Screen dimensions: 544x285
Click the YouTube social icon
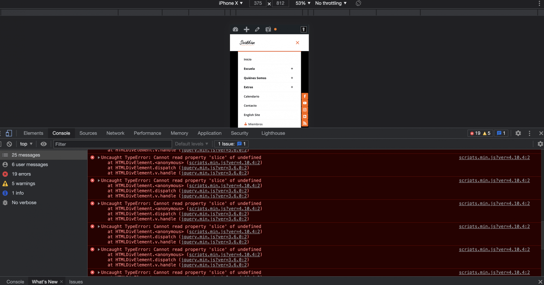pyautogui.click(x=305, y=103)
